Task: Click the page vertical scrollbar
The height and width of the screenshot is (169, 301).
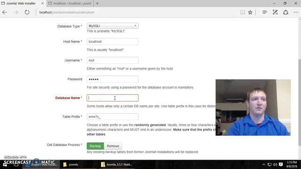Action: coord(300,102)
